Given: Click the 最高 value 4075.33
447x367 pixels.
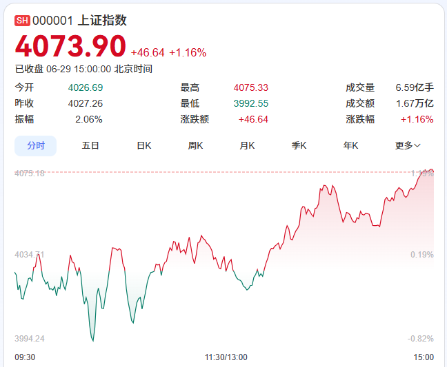Looking at the screenshot, I should (x=251, y=87).
